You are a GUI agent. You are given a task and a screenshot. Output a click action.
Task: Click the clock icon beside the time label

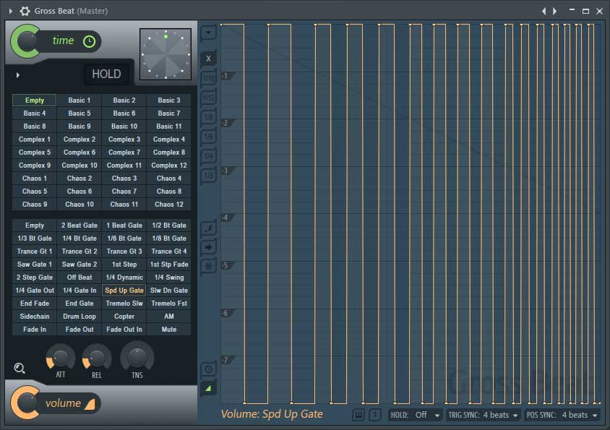[88, 41]
